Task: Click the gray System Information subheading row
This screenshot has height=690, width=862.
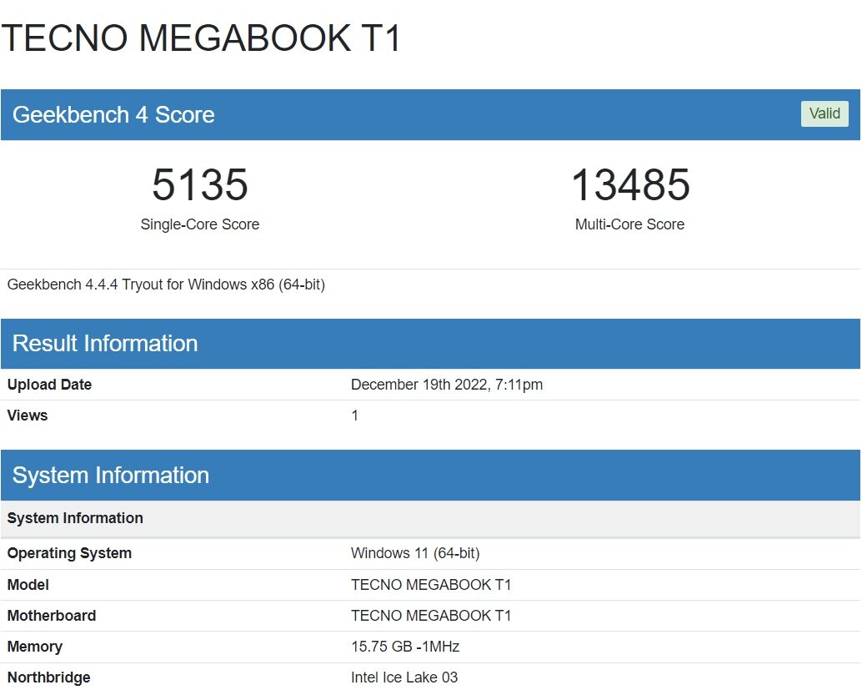Action: (430, 518)
